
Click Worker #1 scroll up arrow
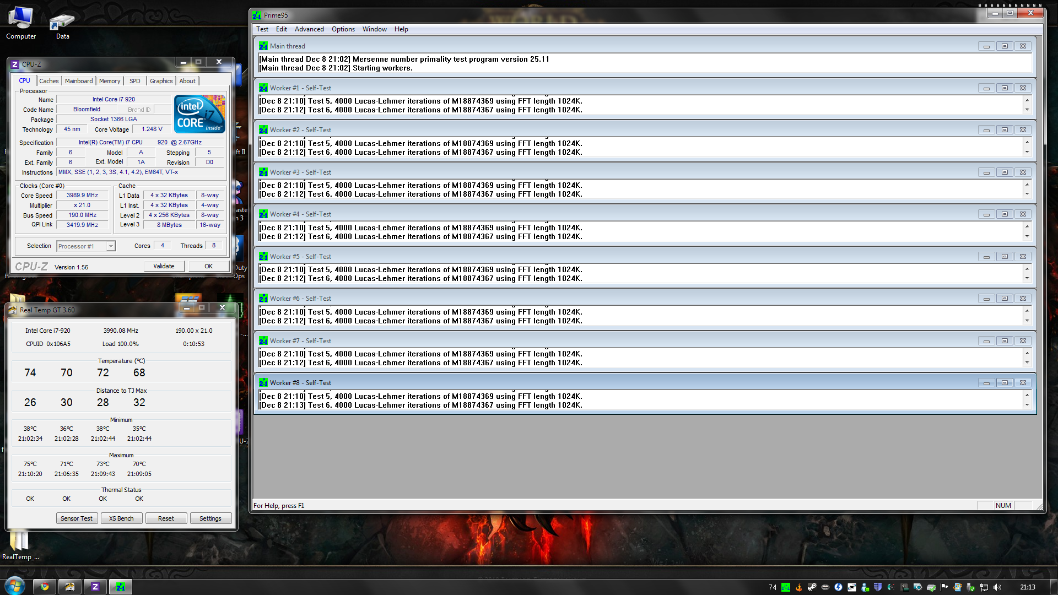tap(1027, 100)
